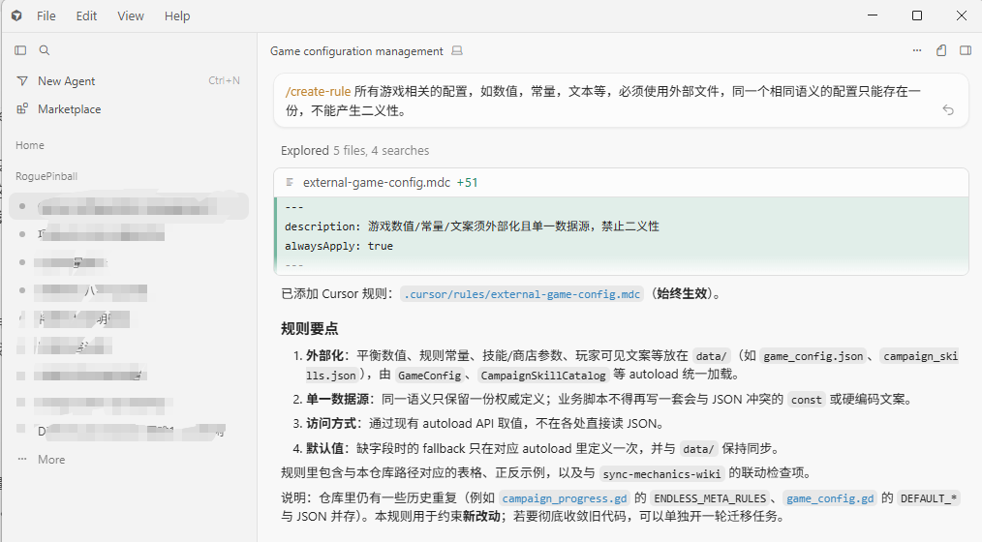Click the CampaignSkillCatalog inline code

pyautogui.click(x=543, y=376)
